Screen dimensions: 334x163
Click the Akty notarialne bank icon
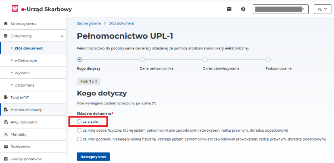pyautogui.click(x=6, y=122)
